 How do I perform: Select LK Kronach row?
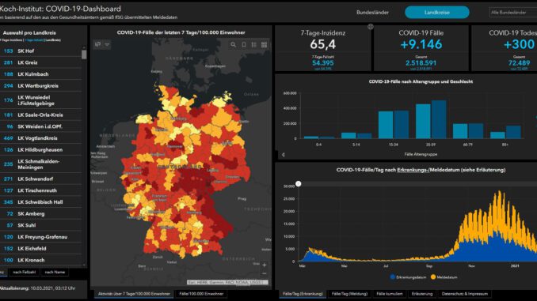tap(40, 260)
